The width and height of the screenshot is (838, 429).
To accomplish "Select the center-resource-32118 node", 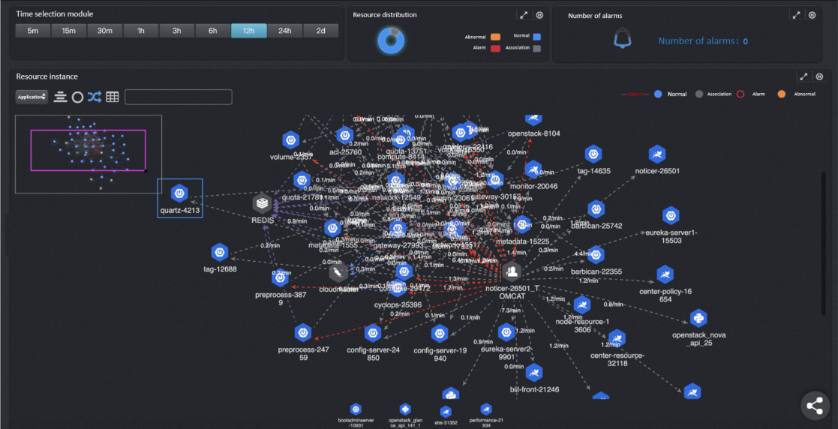I will [617, 339].
